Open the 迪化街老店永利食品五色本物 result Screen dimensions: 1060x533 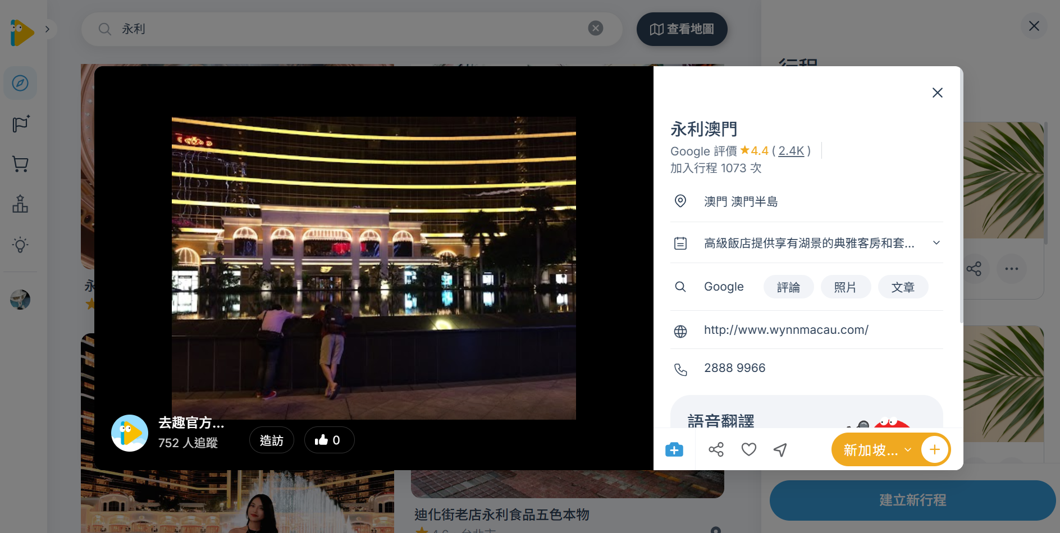click(502, 514)
